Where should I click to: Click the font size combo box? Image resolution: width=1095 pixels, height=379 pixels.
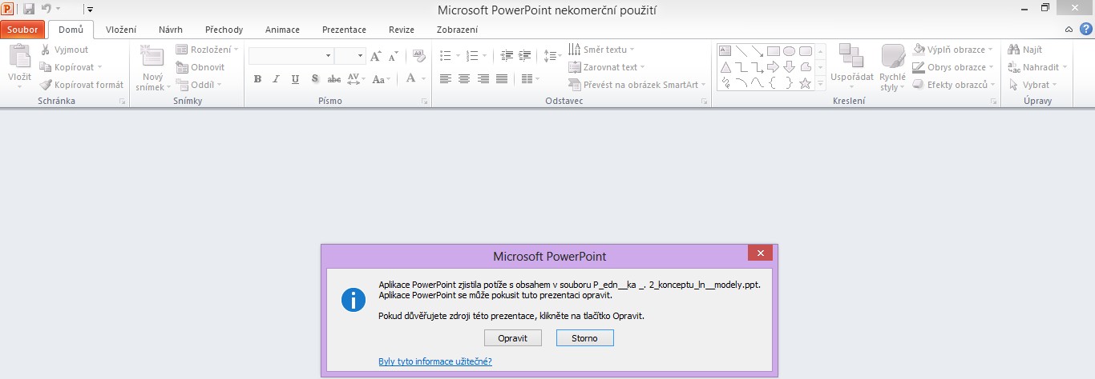click(350, 56)
